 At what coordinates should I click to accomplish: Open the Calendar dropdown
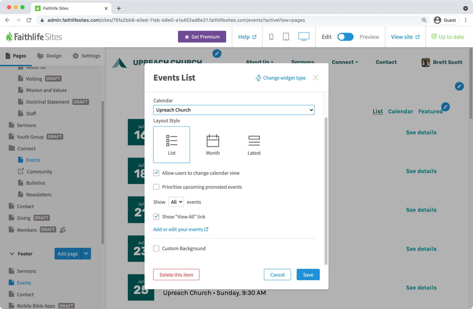coord(234,110)
